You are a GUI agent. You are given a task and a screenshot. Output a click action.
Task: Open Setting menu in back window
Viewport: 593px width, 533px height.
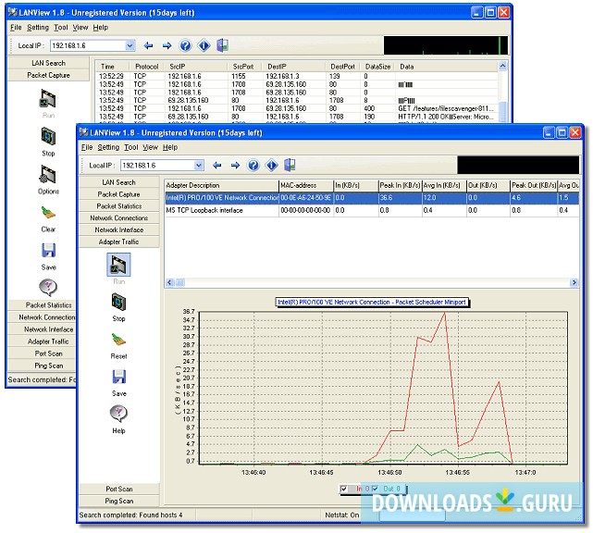tap(38, 27)
